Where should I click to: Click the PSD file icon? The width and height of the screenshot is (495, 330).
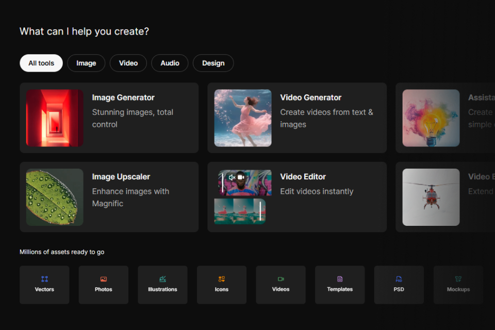pos(399,279)
